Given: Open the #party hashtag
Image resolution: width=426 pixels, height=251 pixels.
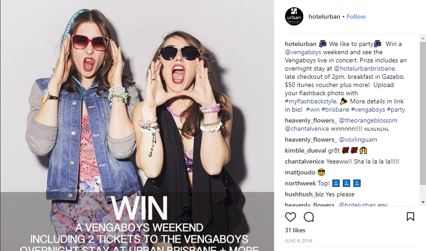Looking at the screenshot, I should click(396, 109).
